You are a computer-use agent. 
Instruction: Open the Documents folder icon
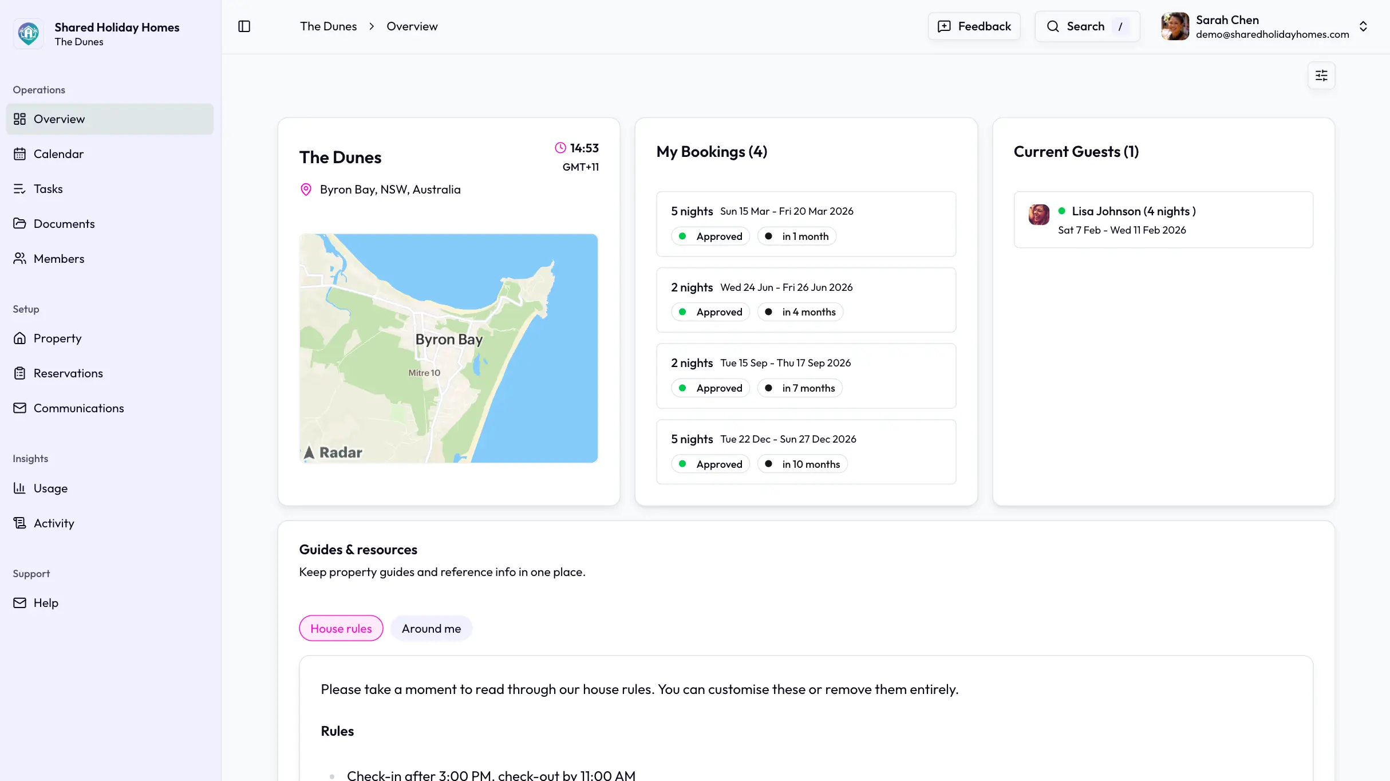(x=20, y=224)
